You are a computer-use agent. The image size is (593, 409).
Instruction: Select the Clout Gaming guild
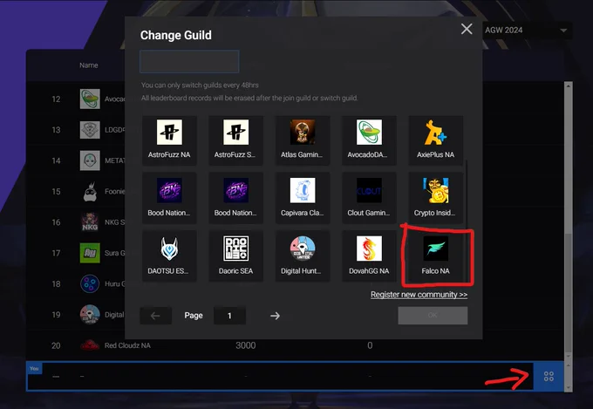[369, 199]
